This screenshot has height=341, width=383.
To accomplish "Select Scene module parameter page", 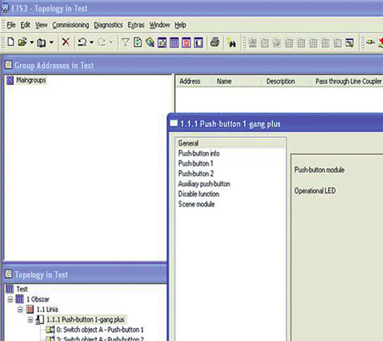I will (196, 204).
